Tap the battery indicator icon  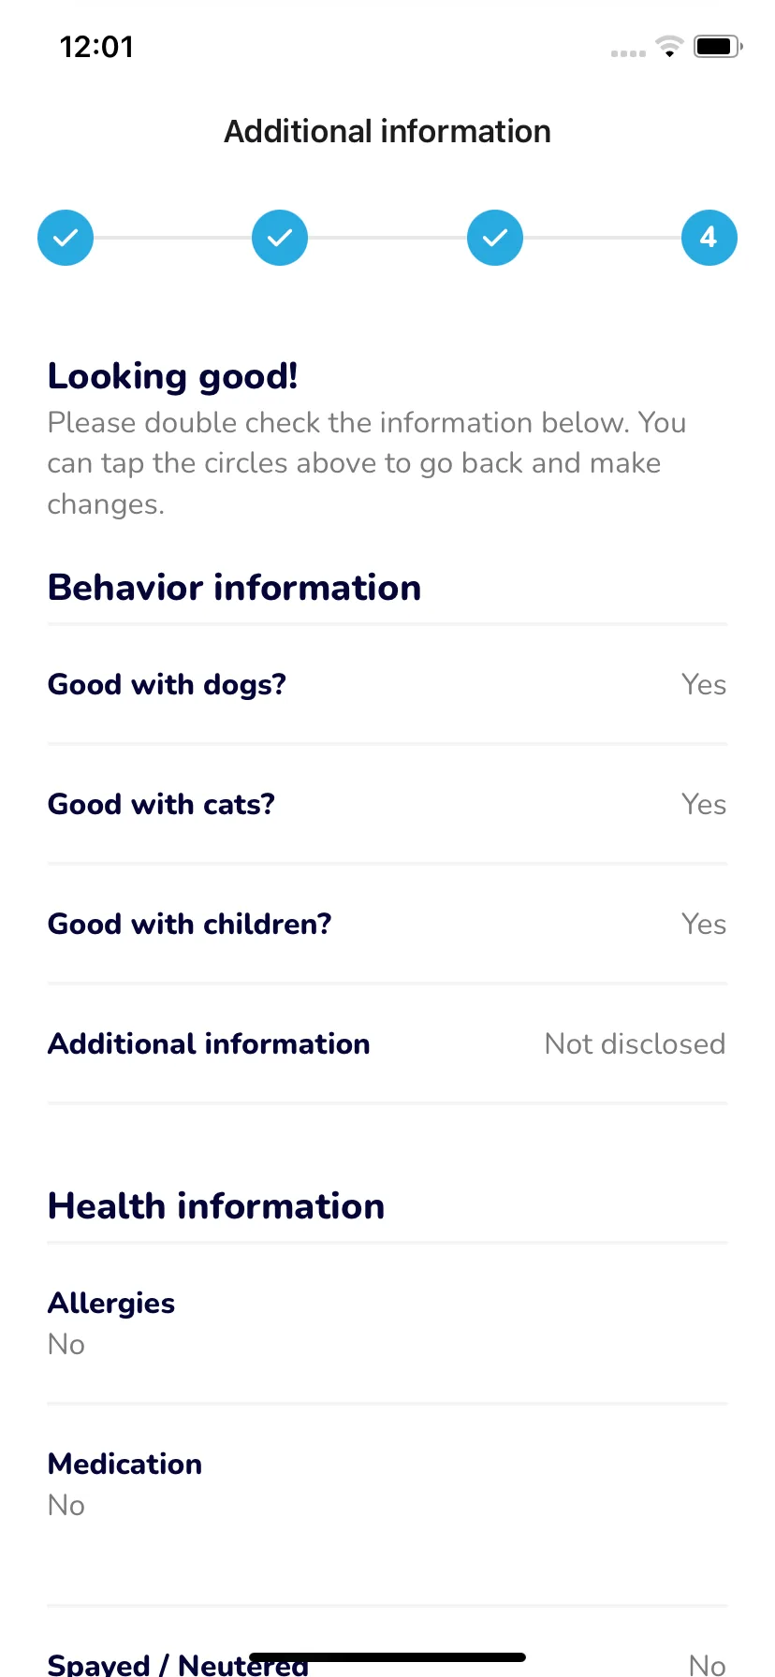click(x=718, y=46)
